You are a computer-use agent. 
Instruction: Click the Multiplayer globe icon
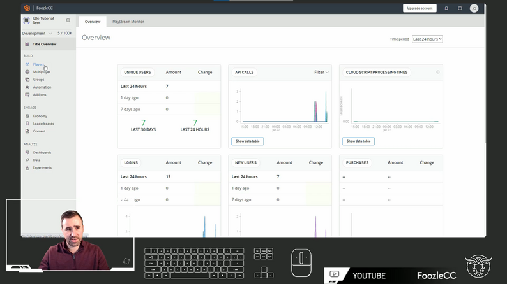tap(27, 72)
